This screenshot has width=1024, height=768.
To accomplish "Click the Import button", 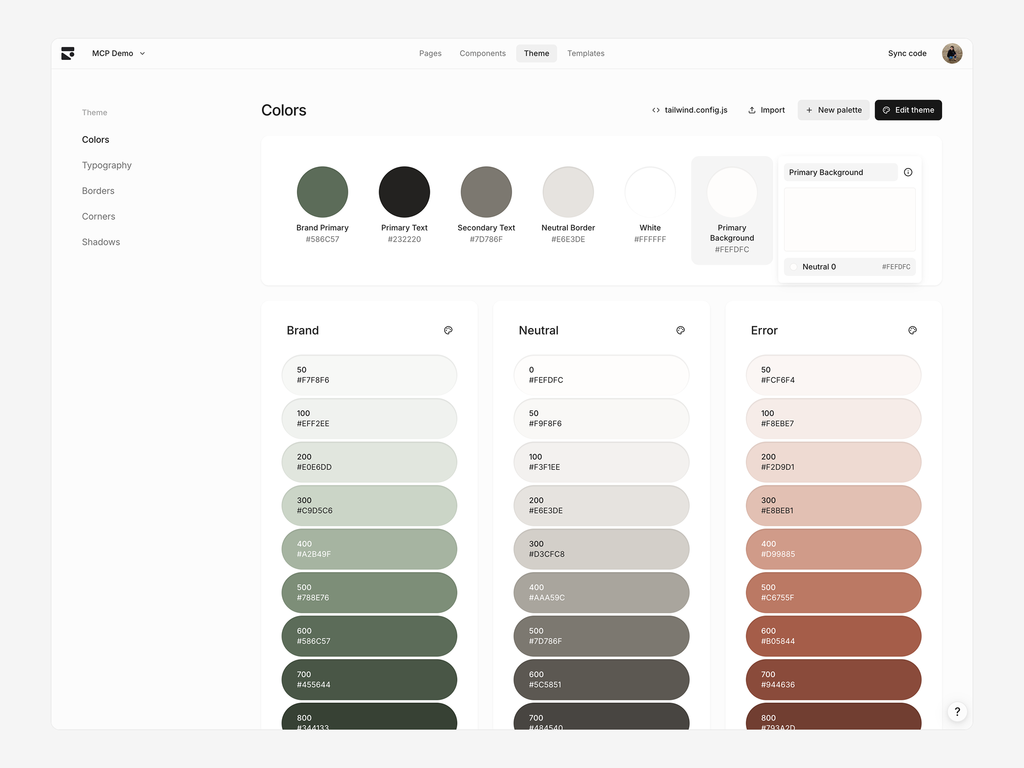I will point(766,110).
